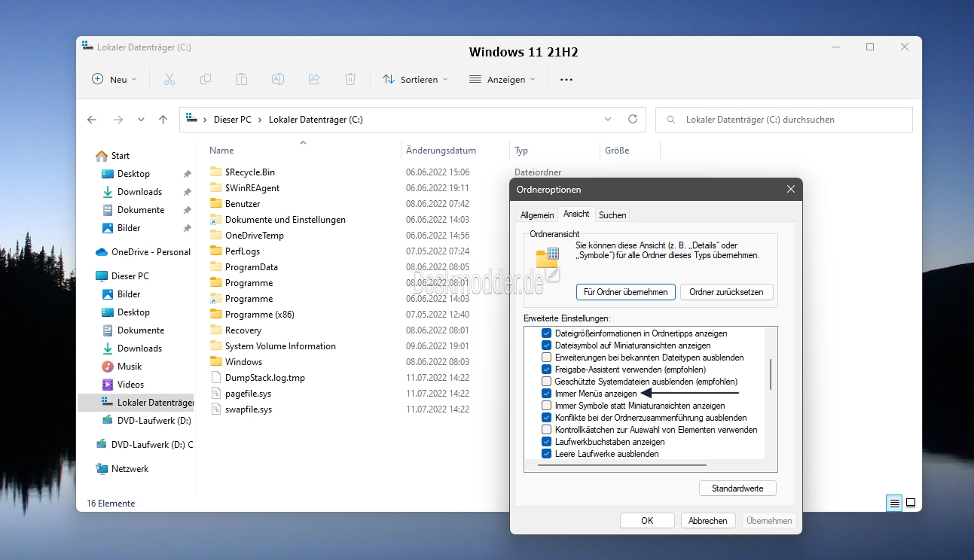Image resolution: width=974 pixels, height=560 pixels.
Task: Open address bar history dropdown
Action: tap(609, 119)
